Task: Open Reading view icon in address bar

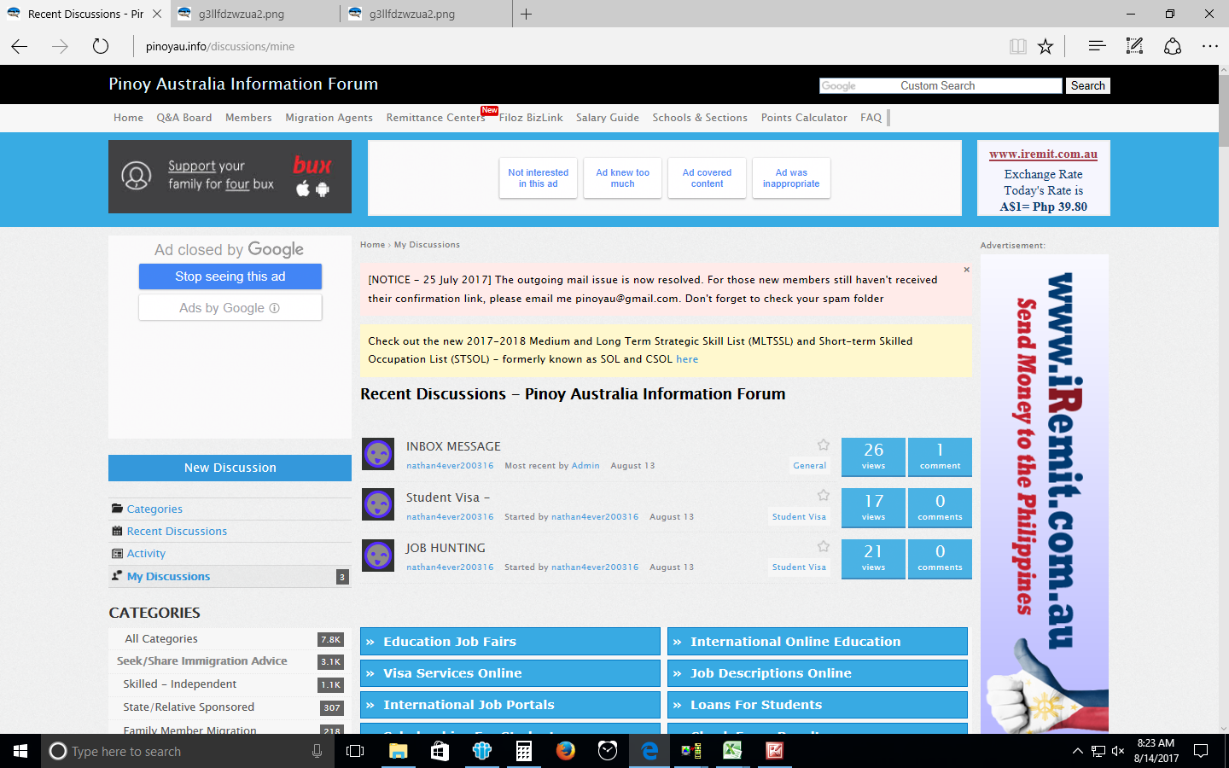Action: [1017, 46]
